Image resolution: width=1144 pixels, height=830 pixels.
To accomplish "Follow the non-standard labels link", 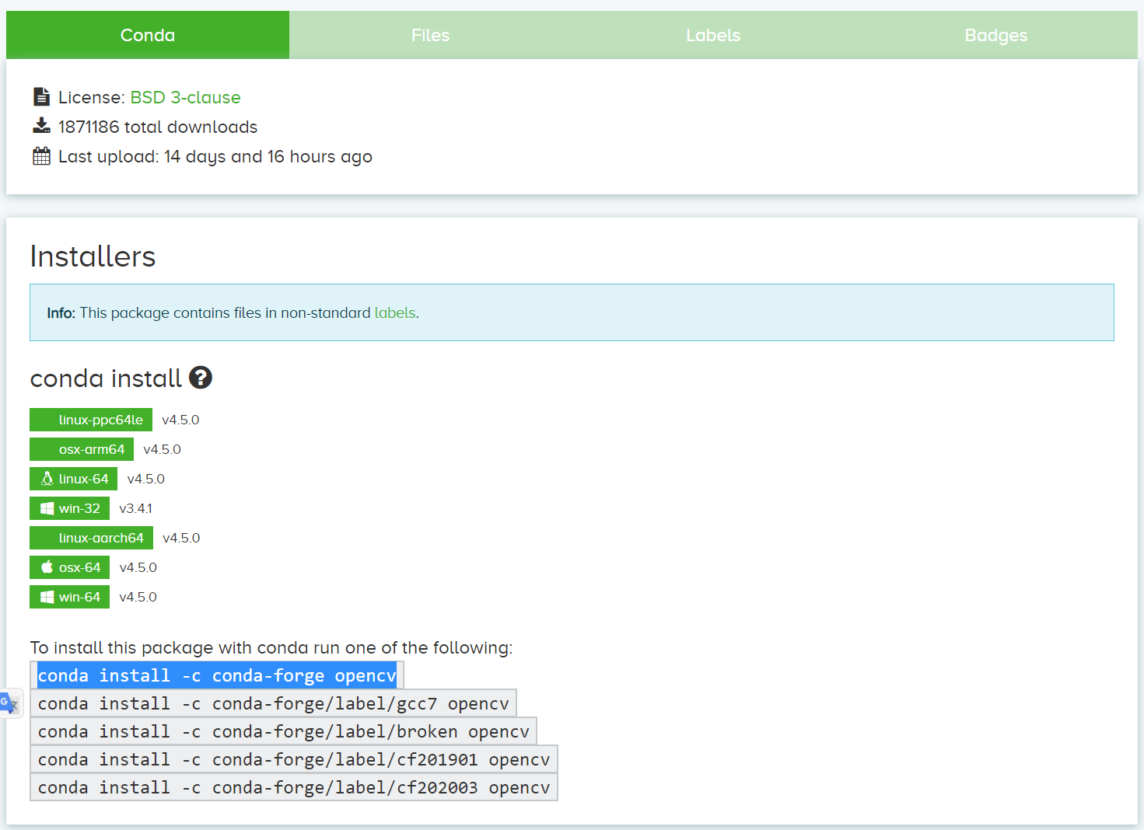I will click(x=395, y=312).
